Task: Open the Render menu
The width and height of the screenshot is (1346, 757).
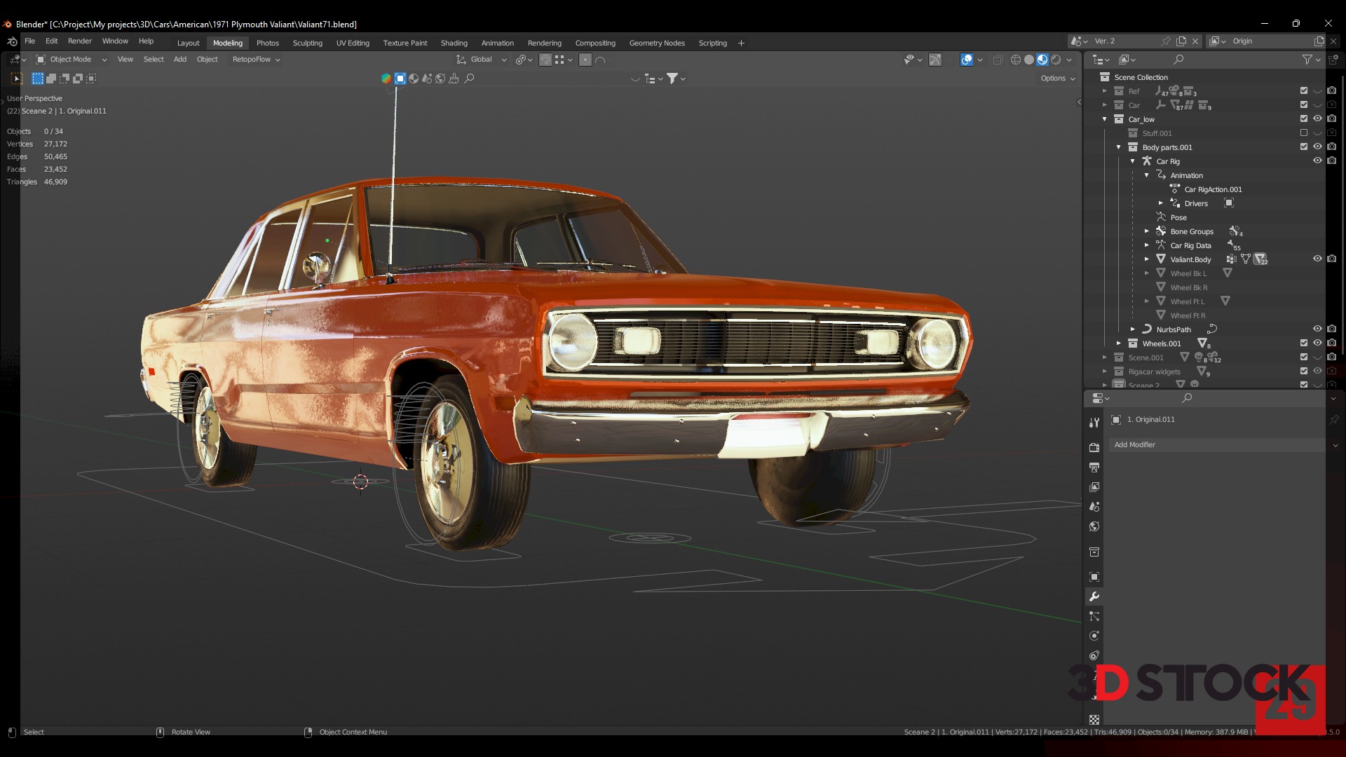Action: coord(79,41)
